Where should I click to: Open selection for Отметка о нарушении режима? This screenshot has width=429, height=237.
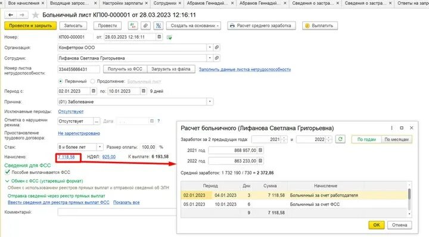pyautogui.click(x=97, y=121)
